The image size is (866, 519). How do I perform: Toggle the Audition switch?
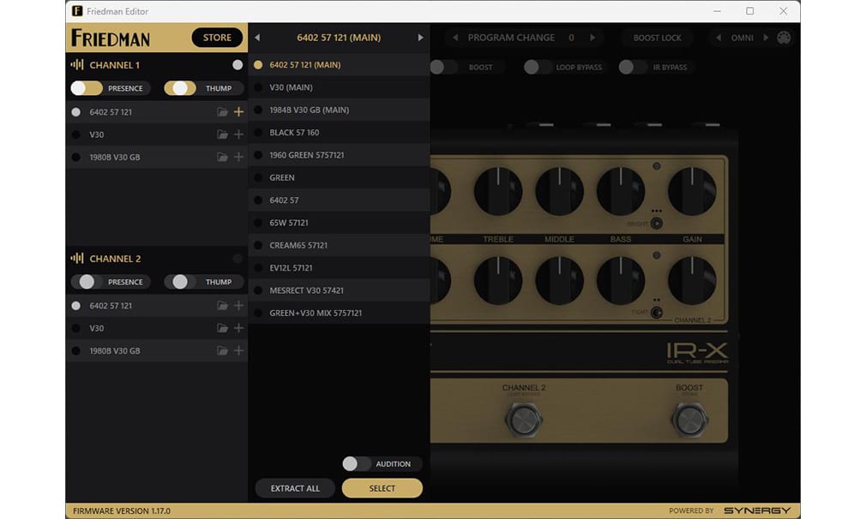click(x=356, y=464)
